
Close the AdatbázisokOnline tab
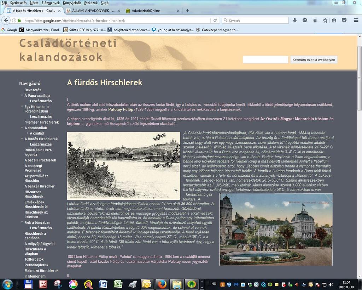(178, 11)
